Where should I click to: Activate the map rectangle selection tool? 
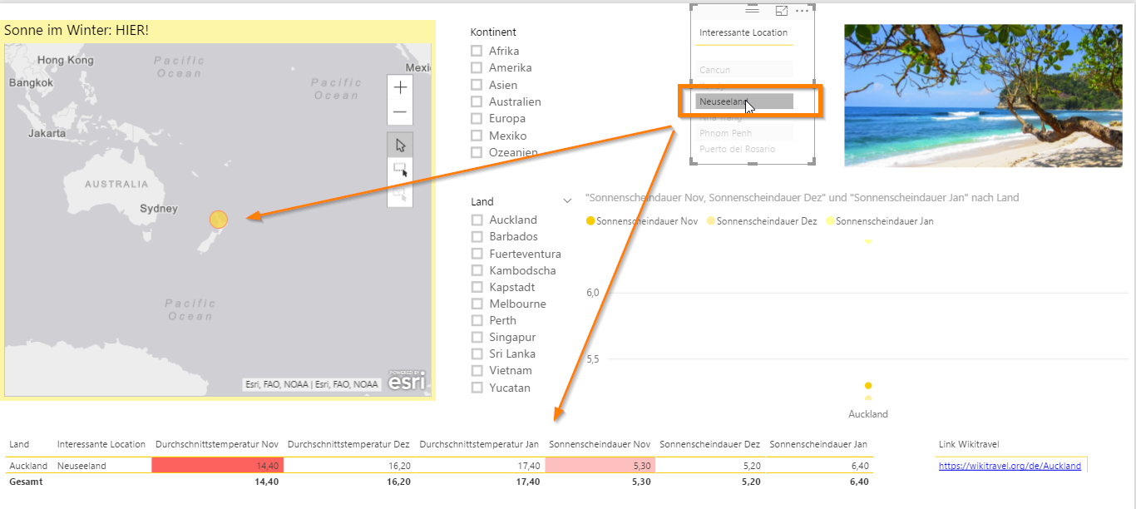(400, 170)
